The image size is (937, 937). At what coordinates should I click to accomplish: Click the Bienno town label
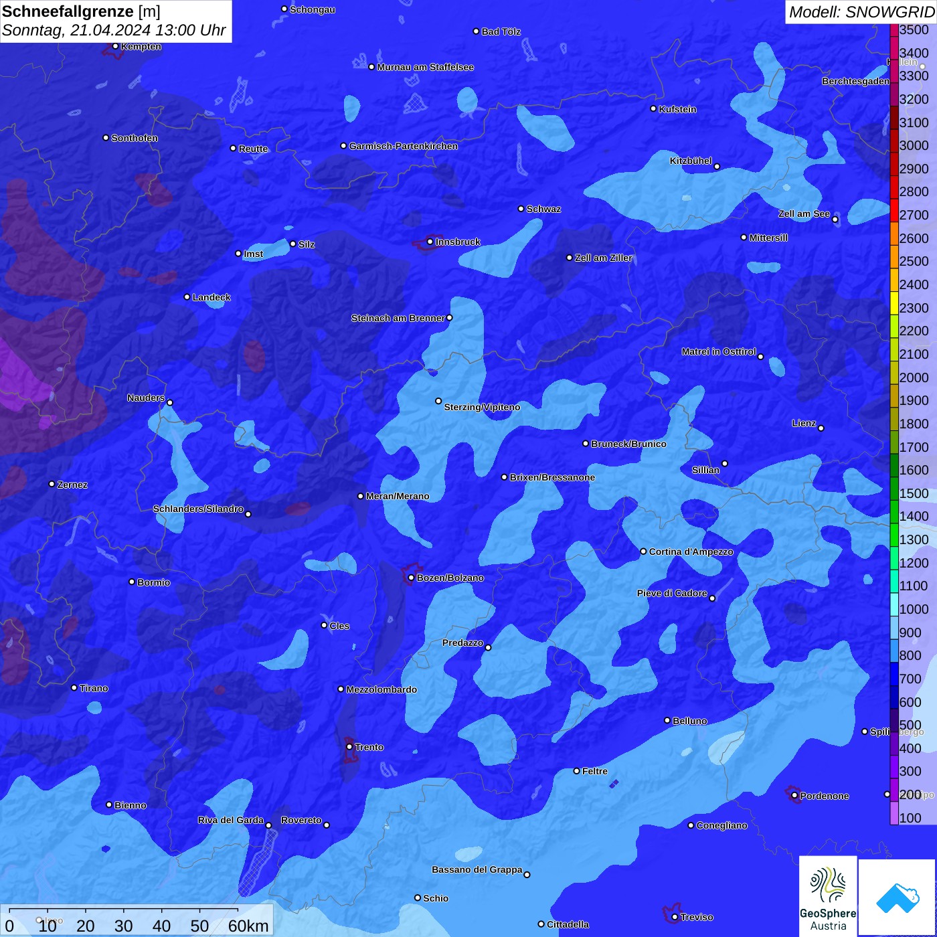click(x=130, y=805)
